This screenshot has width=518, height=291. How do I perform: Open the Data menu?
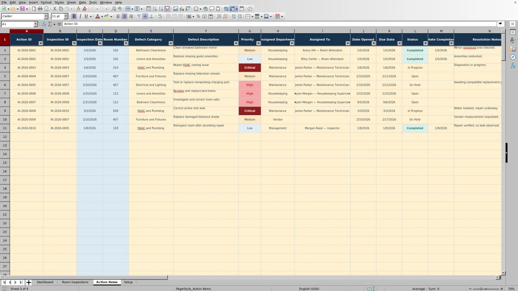coord(82,3)
